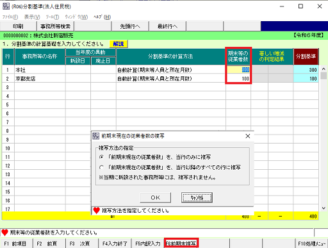The image size is (328, 248).
Task: Click the 期末等の従業者数 column header
Action: point(238,56)
